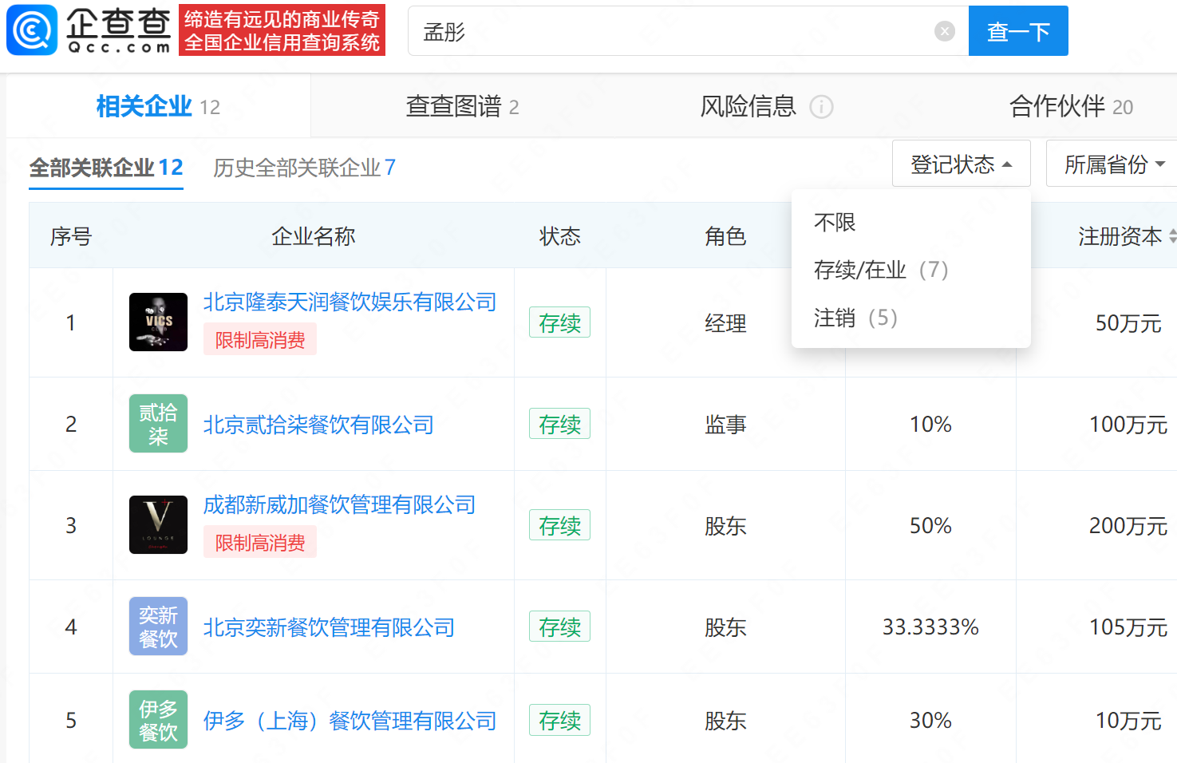This screenshot has height=763, width=1177.
Task: Open 成都新威加餐饮管理有限公司 company link
Action: (339, 504)
